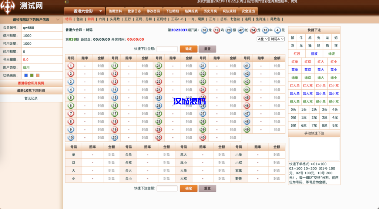Viewport: 379px width, 209px height.
Task: Open the 历史开奖 menu
Action: tap(210, 11)
